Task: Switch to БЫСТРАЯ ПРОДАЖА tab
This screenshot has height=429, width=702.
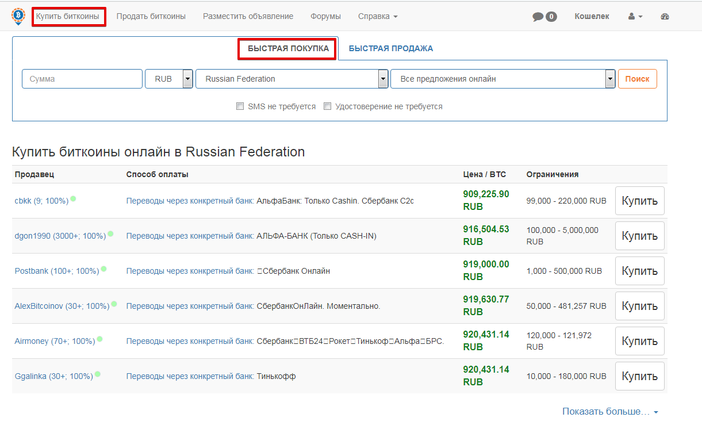Action: pyautogui.click(x=391, y=48)
